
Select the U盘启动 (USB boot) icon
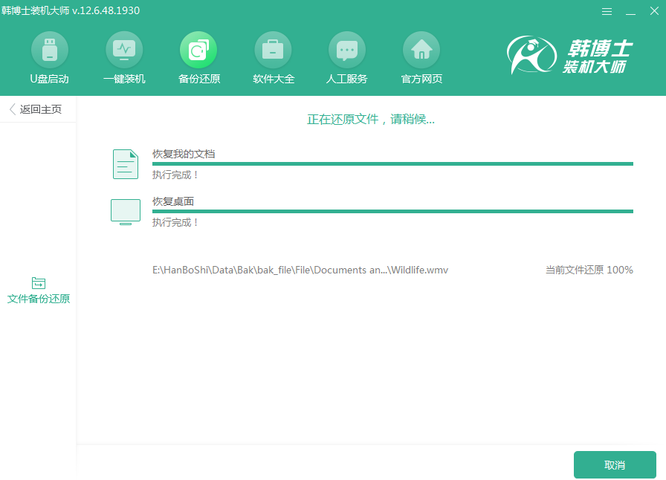(x=49, y=58)
